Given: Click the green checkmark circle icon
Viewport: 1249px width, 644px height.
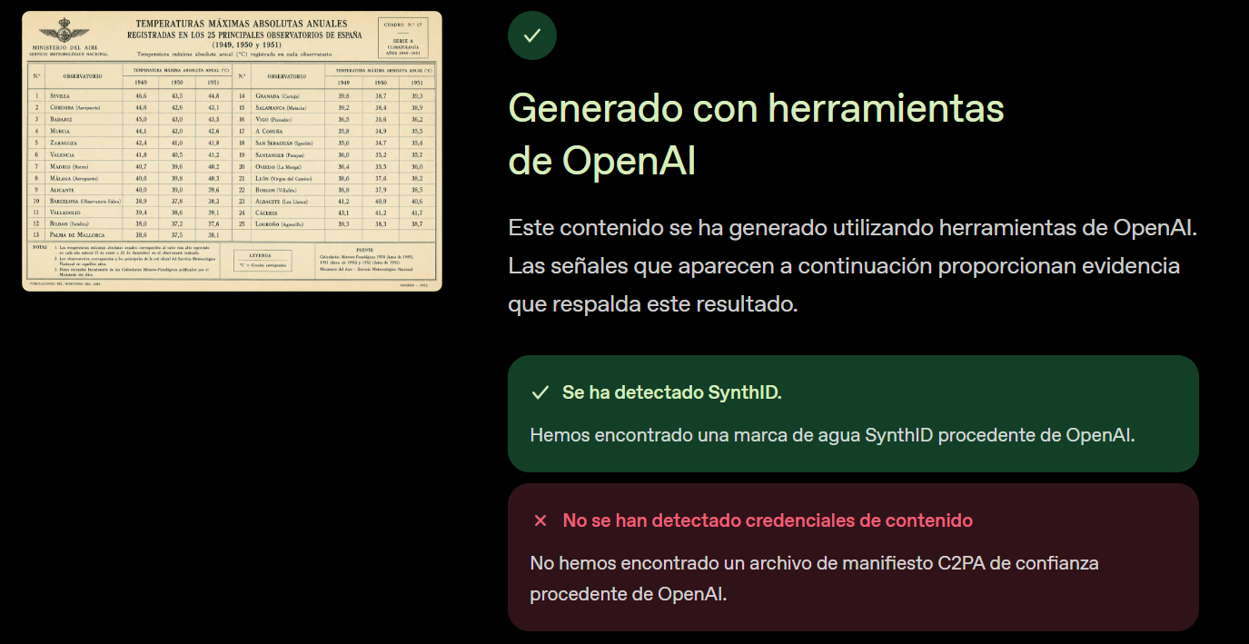Looking at the screenshot, I should tap(532, 35).
